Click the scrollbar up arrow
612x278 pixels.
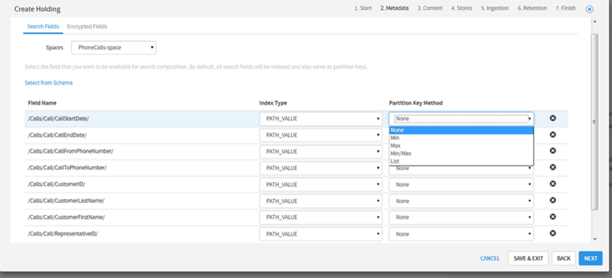tap(595, 21)
